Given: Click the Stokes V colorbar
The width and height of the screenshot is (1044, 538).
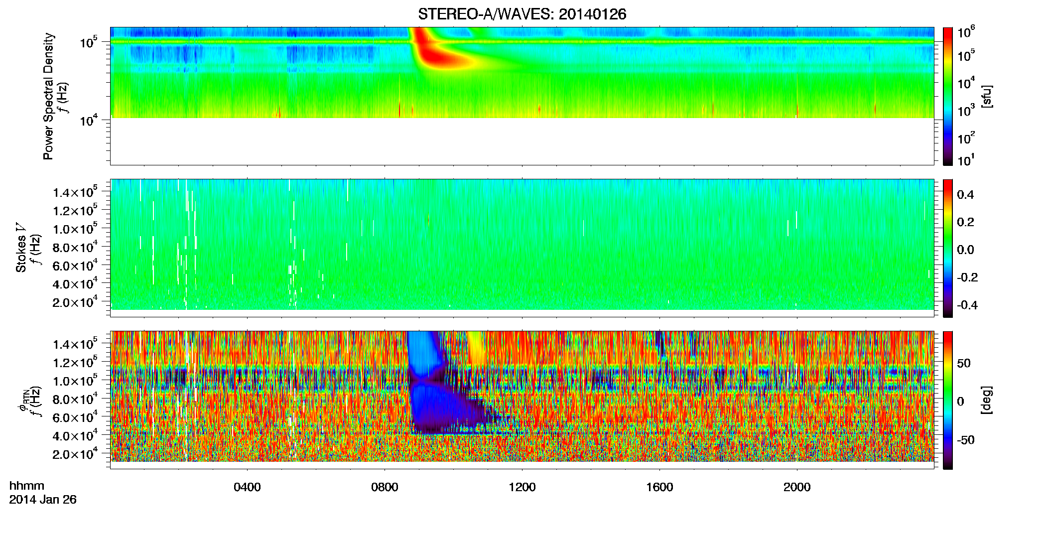Looking at the screenshot, I should click(x=947, y=248).
